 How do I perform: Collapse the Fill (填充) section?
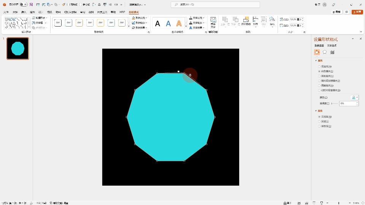316,60
